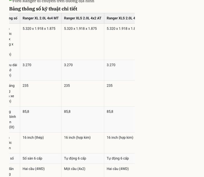Image resolution: width=204 pixels, height=177 pixels.
Task: Click dimensions cell under Ranger XLS 4x2 AT
Action: pos(82,42)
